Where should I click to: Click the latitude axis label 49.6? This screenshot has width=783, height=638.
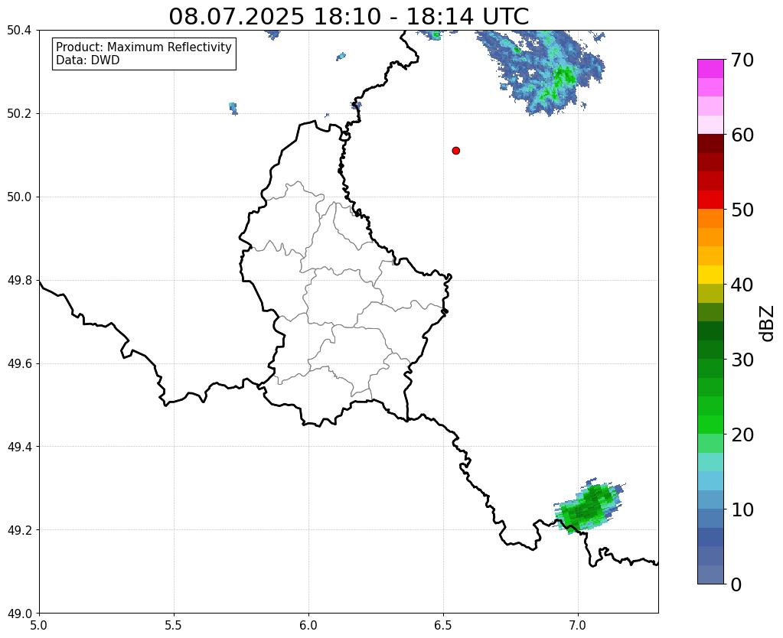pyautogui.click(x=19, y=363)
